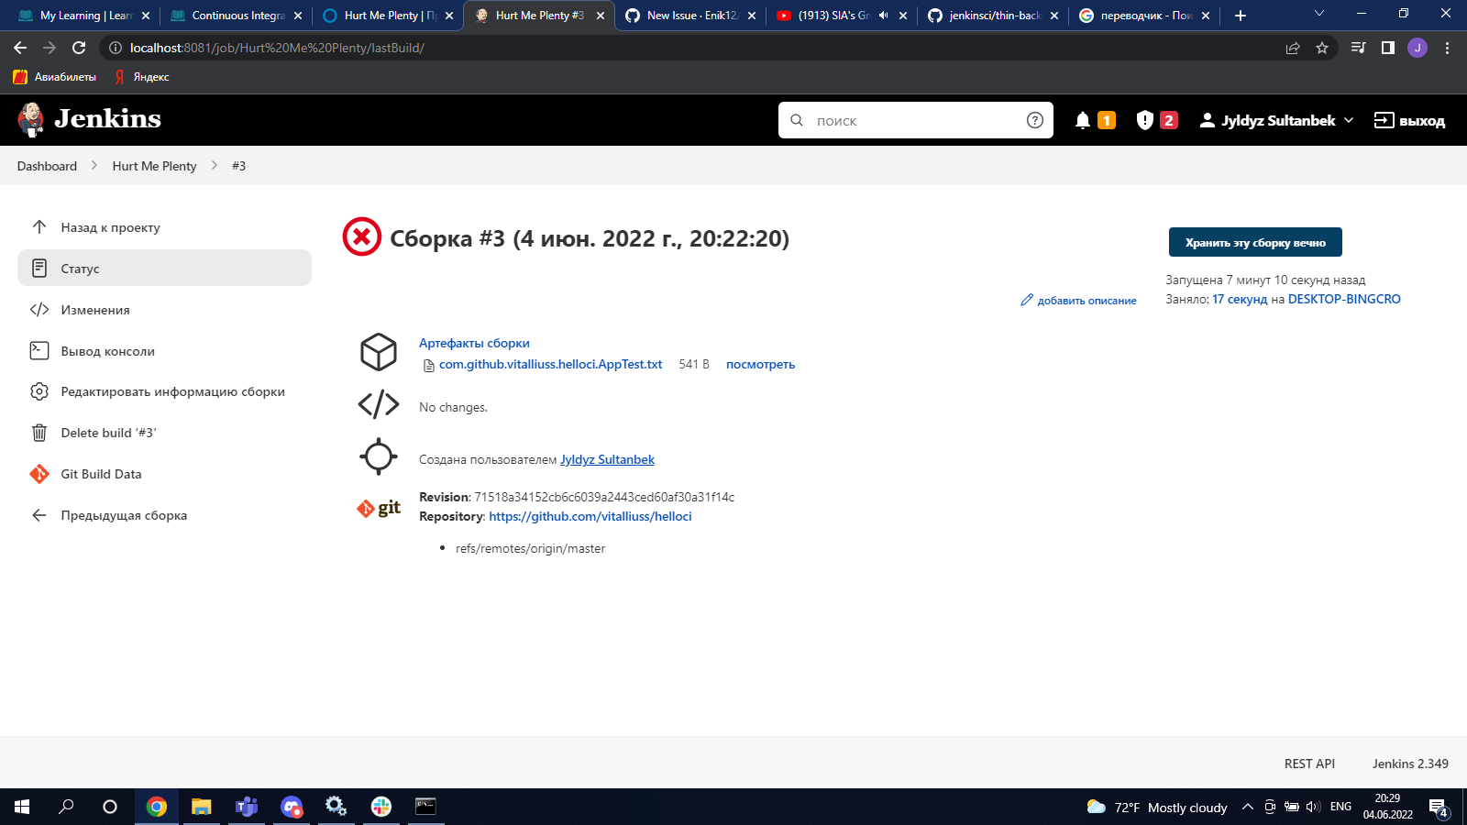This screenshot has width=1467, height=825.
Task: Click the browser address bar URL
Action: pyautogui.click(x=277, y=48)
